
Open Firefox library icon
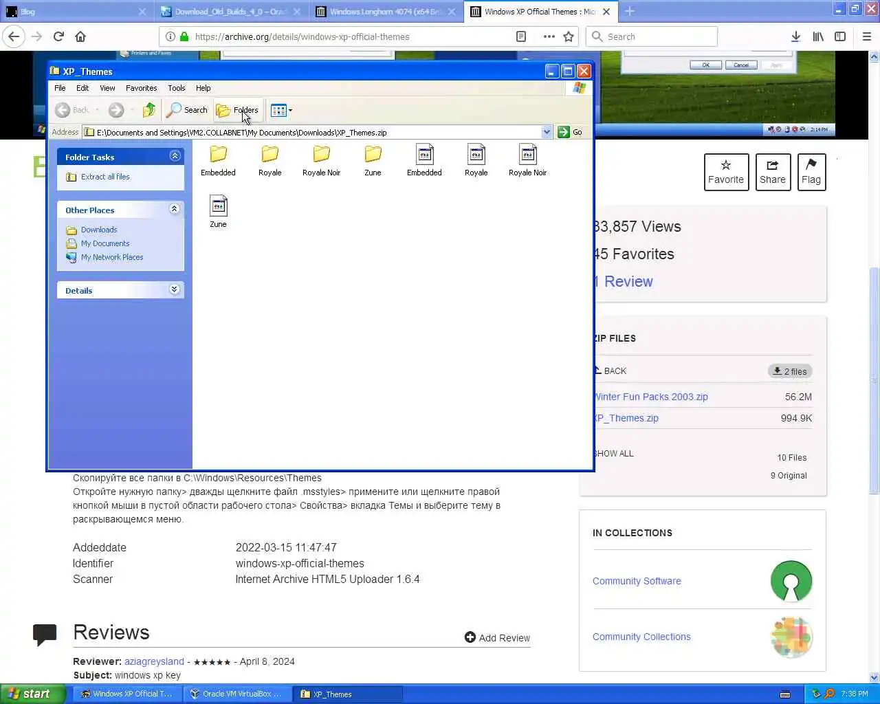coord(818,36)
